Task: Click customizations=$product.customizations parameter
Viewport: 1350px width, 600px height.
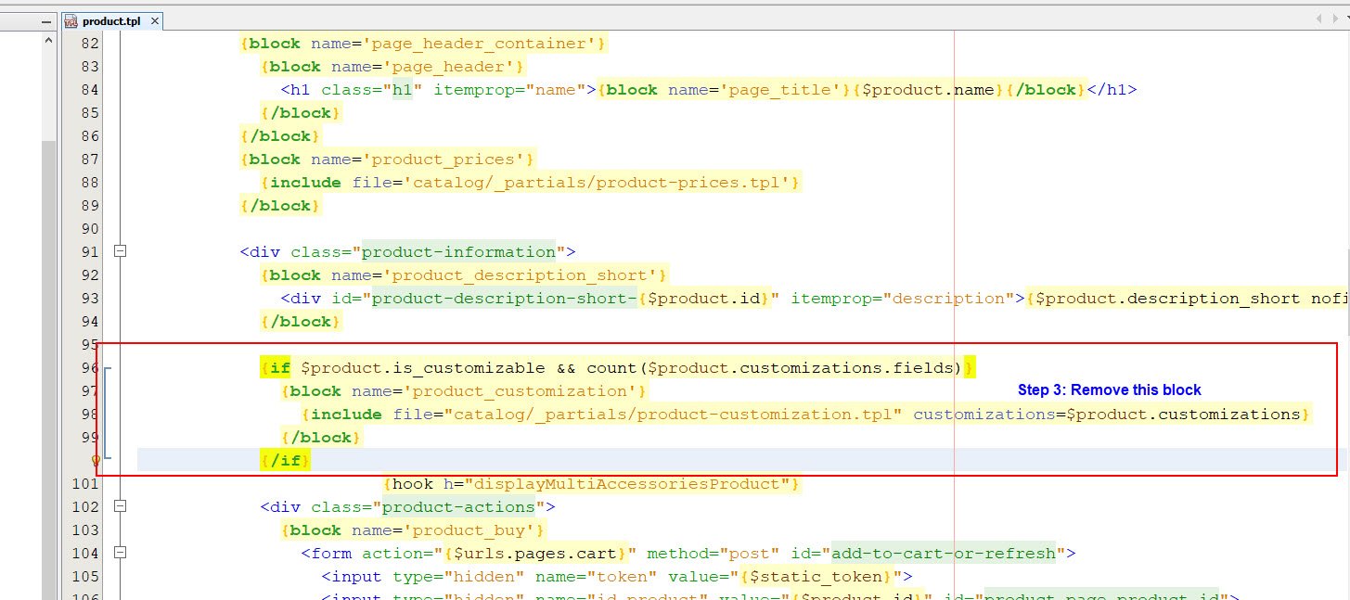Action: click(1107, 415)
